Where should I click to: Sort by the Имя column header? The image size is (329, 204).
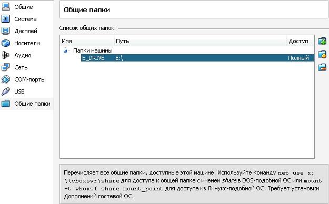pyautogui.click(x=87, y=41)
